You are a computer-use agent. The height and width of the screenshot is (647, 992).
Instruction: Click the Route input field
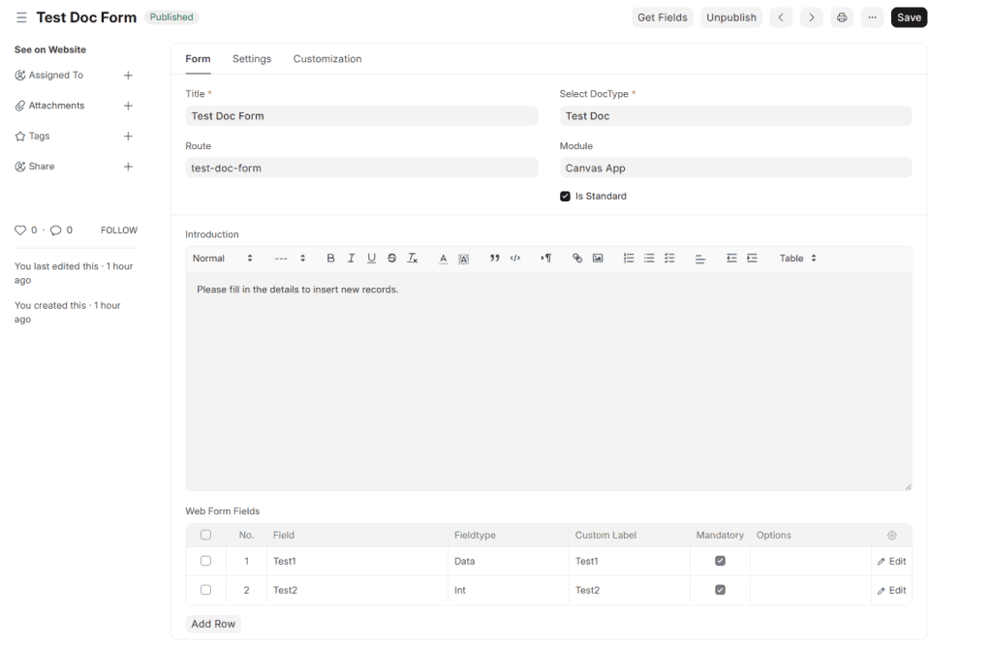(x=361, y=169)
